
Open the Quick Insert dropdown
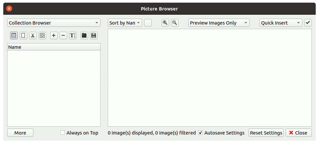[281, 23]
